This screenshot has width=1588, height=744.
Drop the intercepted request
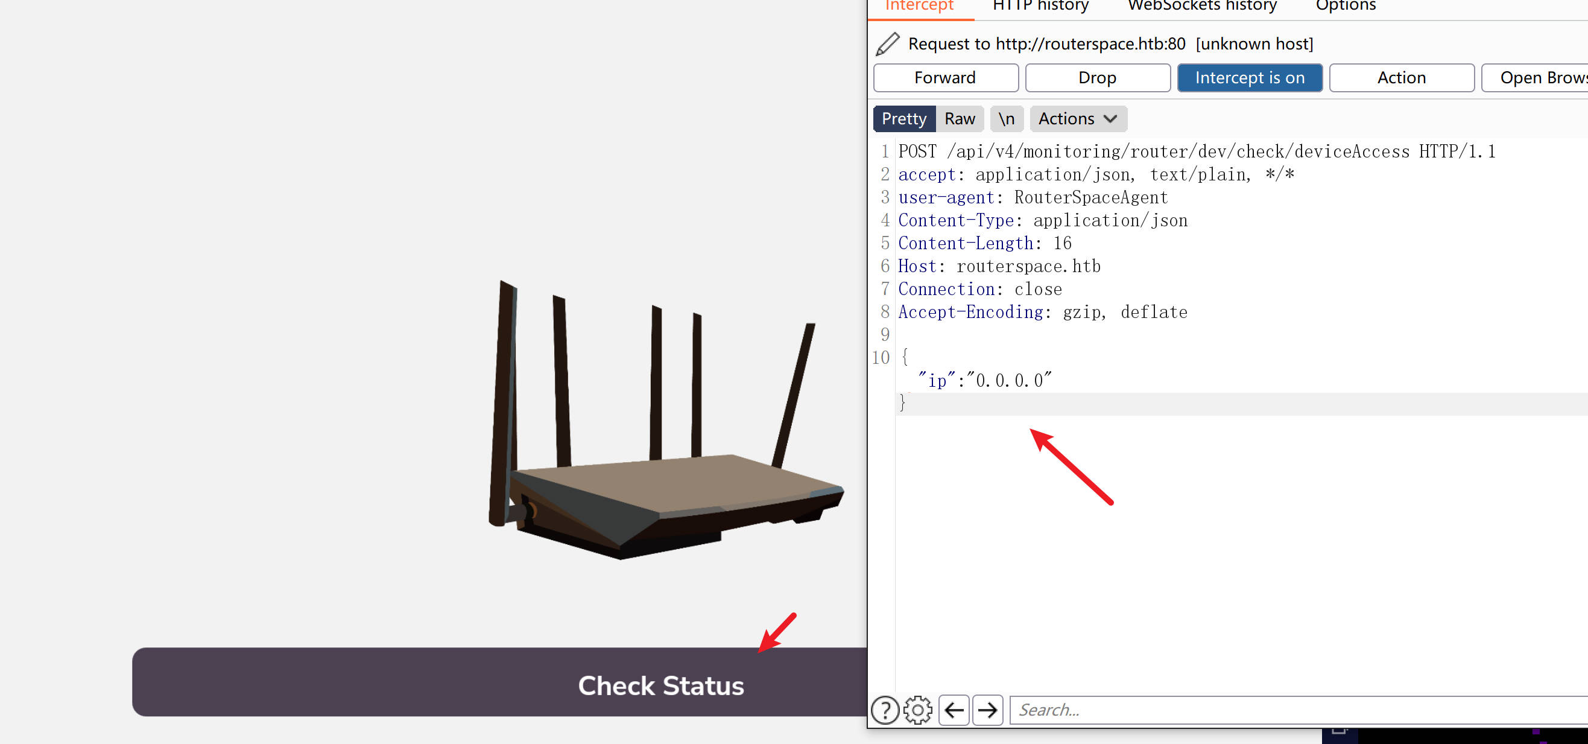[x=1096, y=78]
